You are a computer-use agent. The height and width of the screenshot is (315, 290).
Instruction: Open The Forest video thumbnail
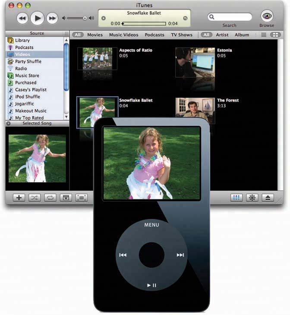click(x=195, y=109)
